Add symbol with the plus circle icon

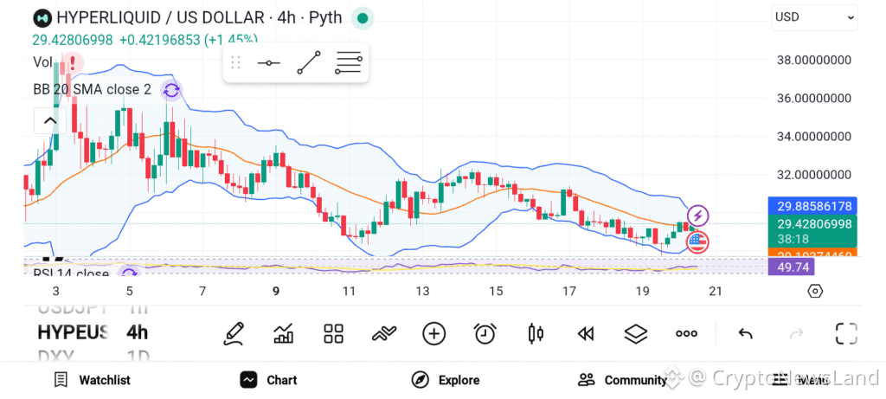434,333
